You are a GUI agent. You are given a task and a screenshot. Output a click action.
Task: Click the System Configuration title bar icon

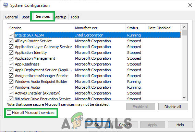(5, 5)
